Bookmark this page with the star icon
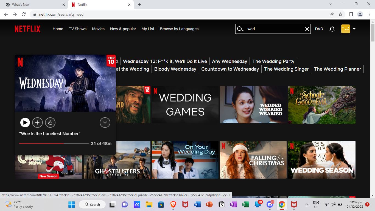This screenshot has height=211, width=375. click(x=340, y=14)
